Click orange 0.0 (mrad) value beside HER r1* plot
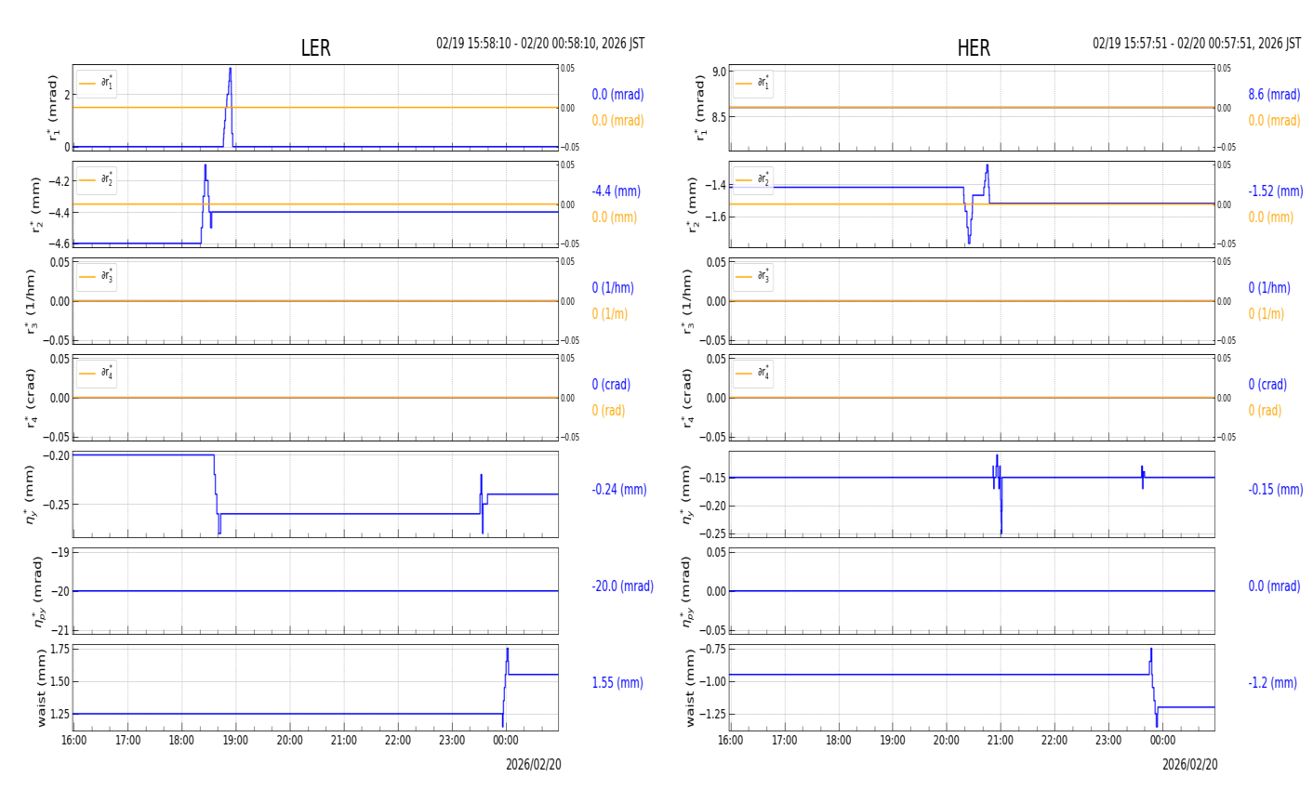Viewport: 1313px width, 803px height. point(1274,121)
